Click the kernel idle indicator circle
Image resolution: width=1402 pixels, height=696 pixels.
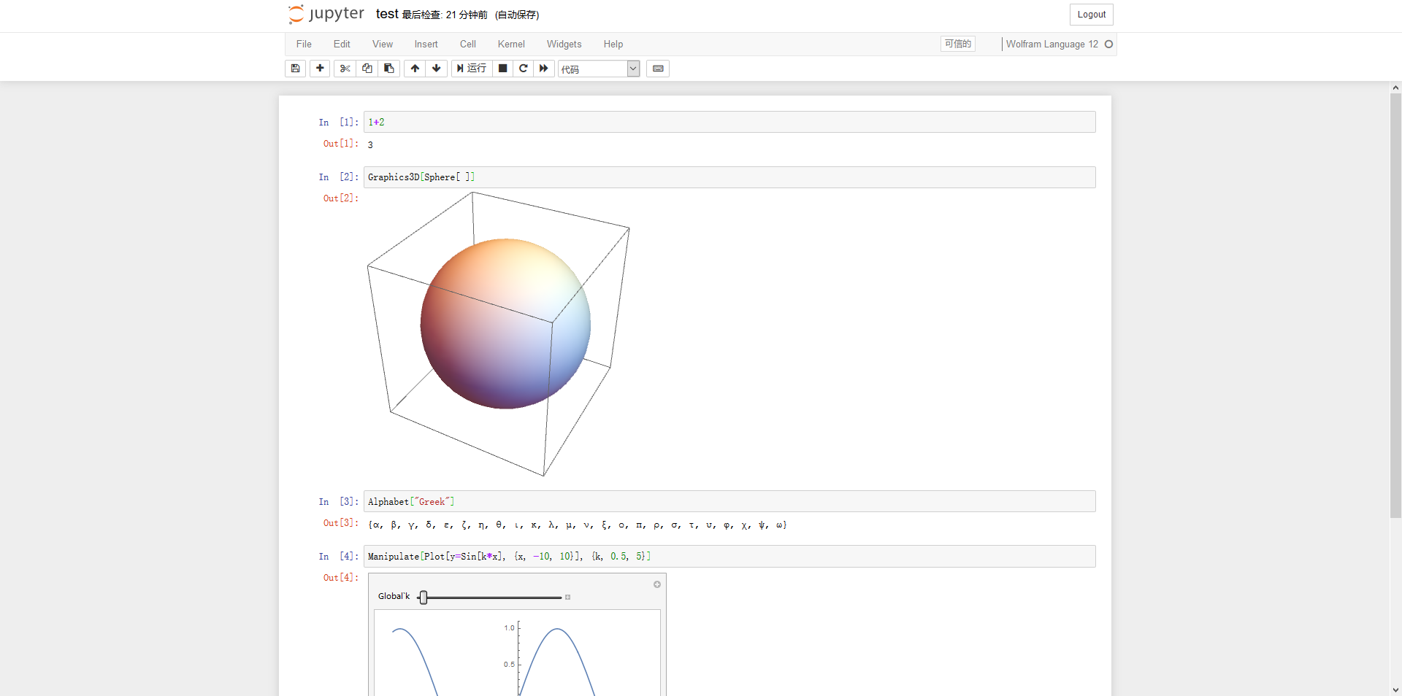[1108, 45]
